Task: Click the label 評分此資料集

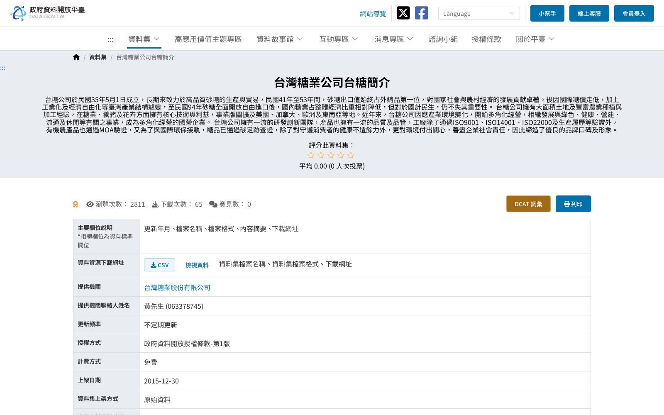Action: tap(332, 145)
